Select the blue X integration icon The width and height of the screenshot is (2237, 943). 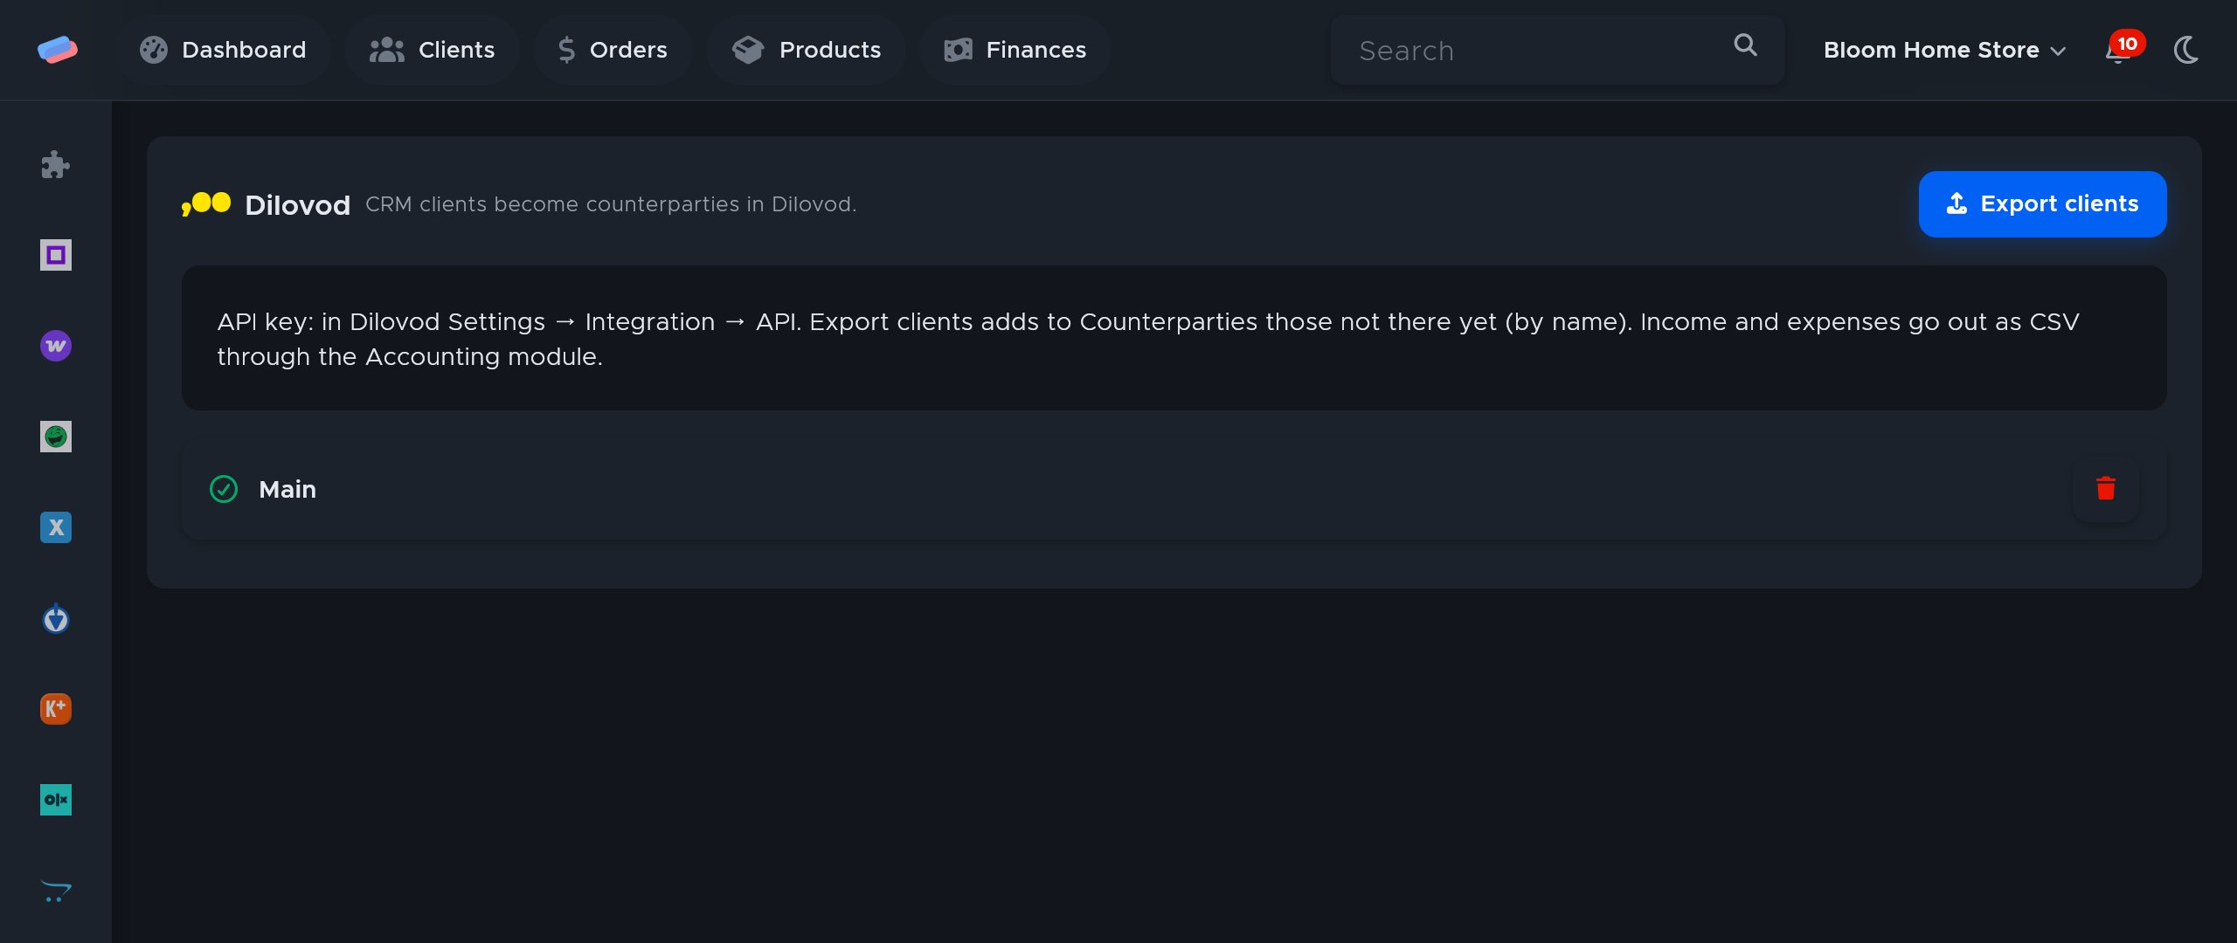[56, 527]
